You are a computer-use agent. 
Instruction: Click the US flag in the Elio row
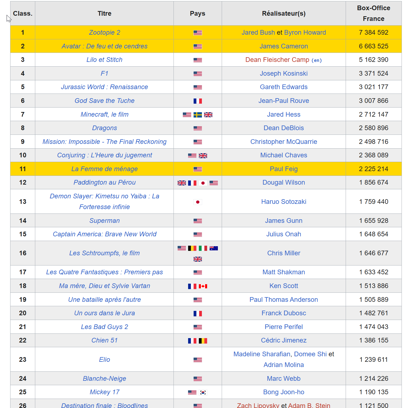197,360
